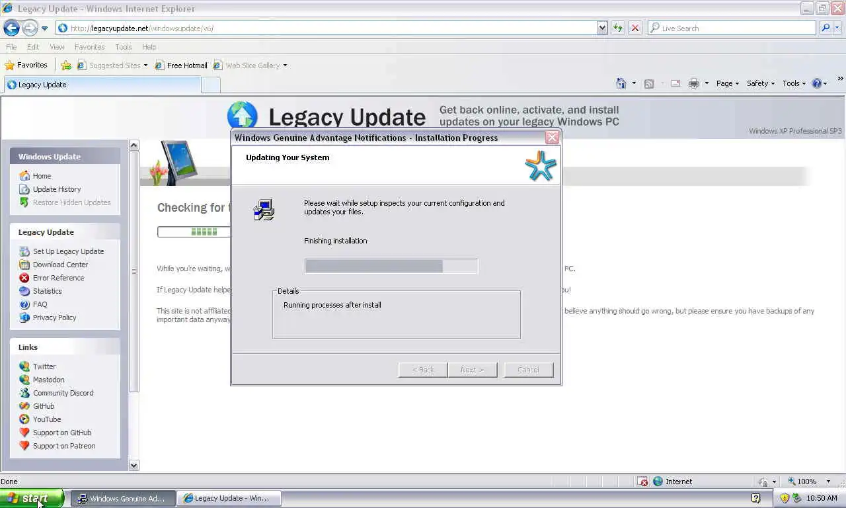Viewport: 846px width, 508px height.
Task: Click the RSS feeds icon
Action: coord(649,83)
